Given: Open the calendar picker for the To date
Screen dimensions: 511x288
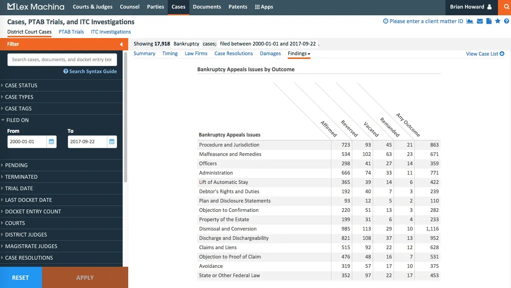Looking at the screenshot, I should [x=112, y=142].
